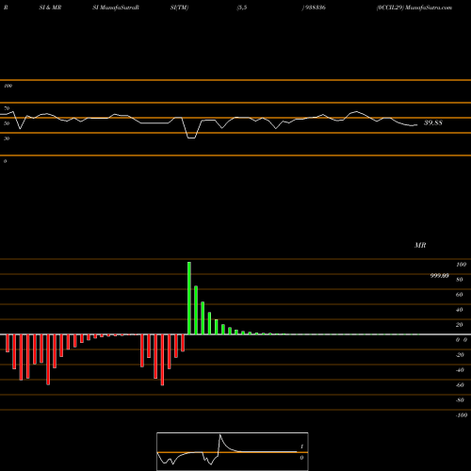Click the 60 label on MR axis
Image resolution: width=471 pixels, height=471 pixels.
(460, 295)
